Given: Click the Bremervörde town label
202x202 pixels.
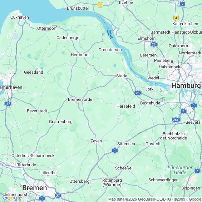Looking at the screenshot, I should pyautogui.click(x=80, y=99).
